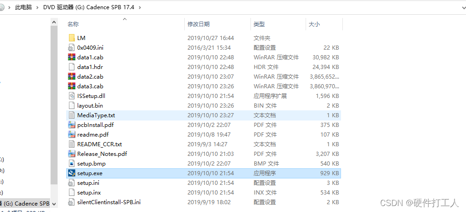Expand the breadcrumb arrow after Cadence SPB 17.4
Image resolution: width=466 pixels, height=212 pixels.
(140, 7)
